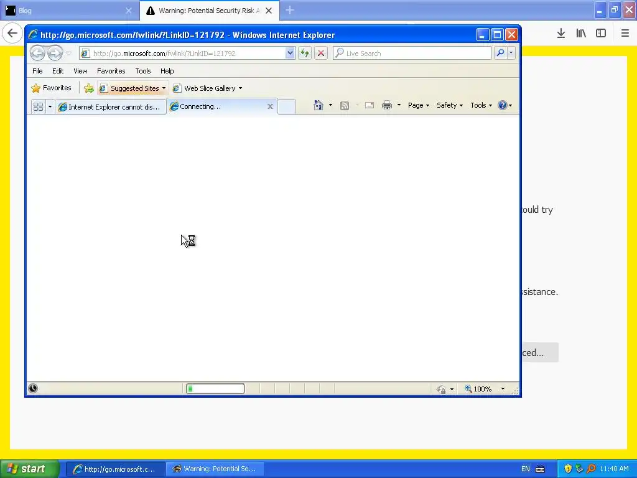Click the blue Help question icon
The height and width of the screenshot is (478, 637).
pyautogui.click(x=503, y=105)
